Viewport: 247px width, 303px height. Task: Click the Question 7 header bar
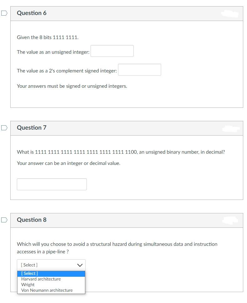(x=125, y=128)
